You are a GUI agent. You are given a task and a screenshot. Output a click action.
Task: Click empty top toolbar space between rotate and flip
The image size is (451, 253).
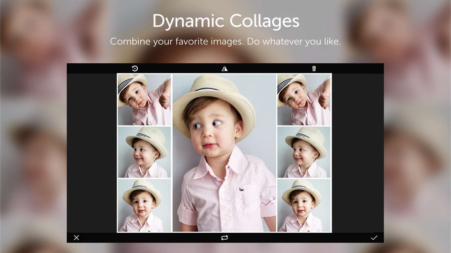180,69
